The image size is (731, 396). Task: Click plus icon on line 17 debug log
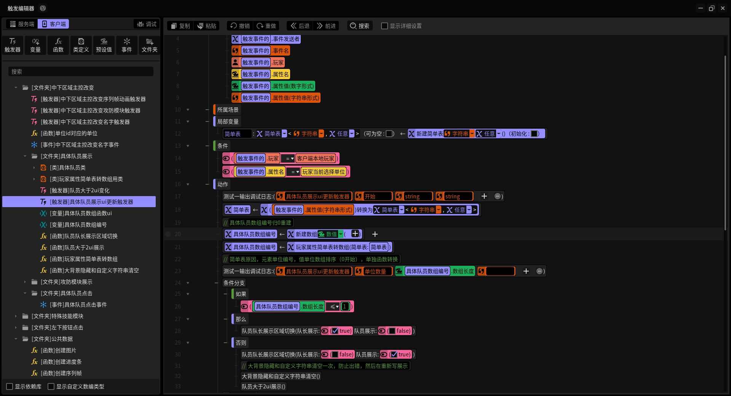coord(484,196)
